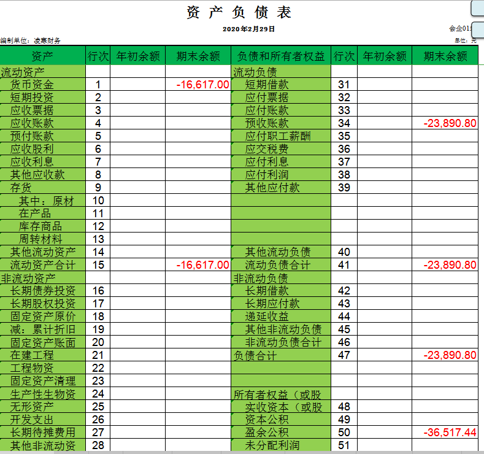The width and height of the screenshot is (484, 454).
Task: Click the 固定资产原价 cell
Action: 42,317
